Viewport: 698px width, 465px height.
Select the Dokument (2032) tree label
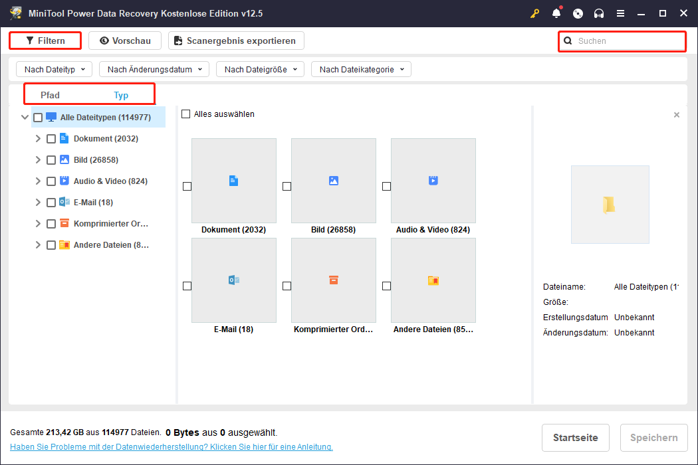[x=106, y=139]
